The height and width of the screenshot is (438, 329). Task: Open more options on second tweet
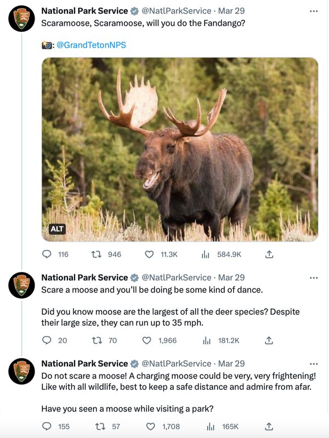click(x=313, y=277)
